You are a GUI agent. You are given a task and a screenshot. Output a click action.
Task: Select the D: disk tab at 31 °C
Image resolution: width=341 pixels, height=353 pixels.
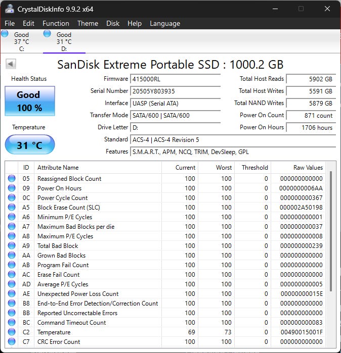[x=64, y=41]
